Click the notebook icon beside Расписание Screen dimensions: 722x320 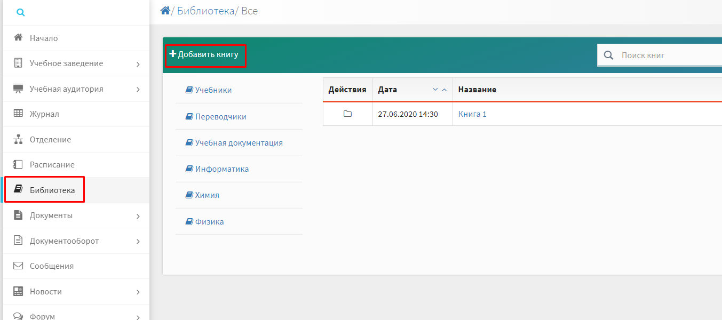click(x=18, y=164)
